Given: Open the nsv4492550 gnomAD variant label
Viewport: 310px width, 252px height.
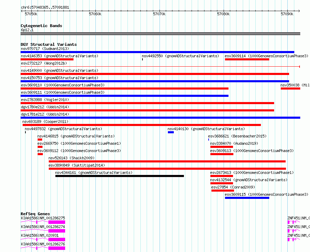Looking at the screenshot, I should point(180,56).
